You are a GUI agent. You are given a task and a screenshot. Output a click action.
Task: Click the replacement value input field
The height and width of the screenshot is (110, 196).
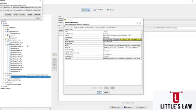coord(22,10)
